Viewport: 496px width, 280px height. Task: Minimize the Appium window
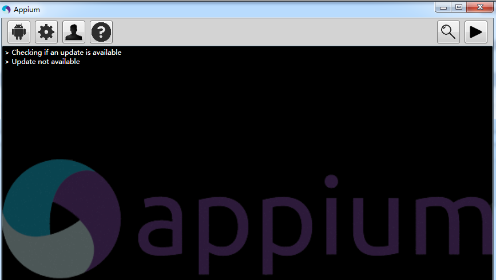click(x=443, y=7)
